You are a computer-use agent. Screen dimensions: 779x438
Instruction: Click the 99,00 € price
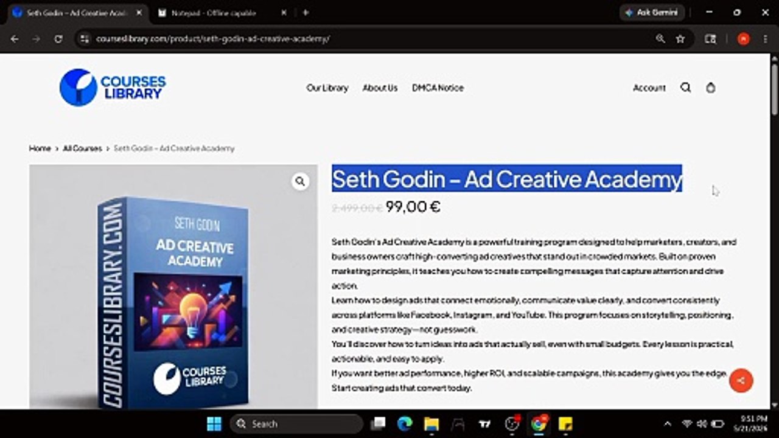pos(413,207)
